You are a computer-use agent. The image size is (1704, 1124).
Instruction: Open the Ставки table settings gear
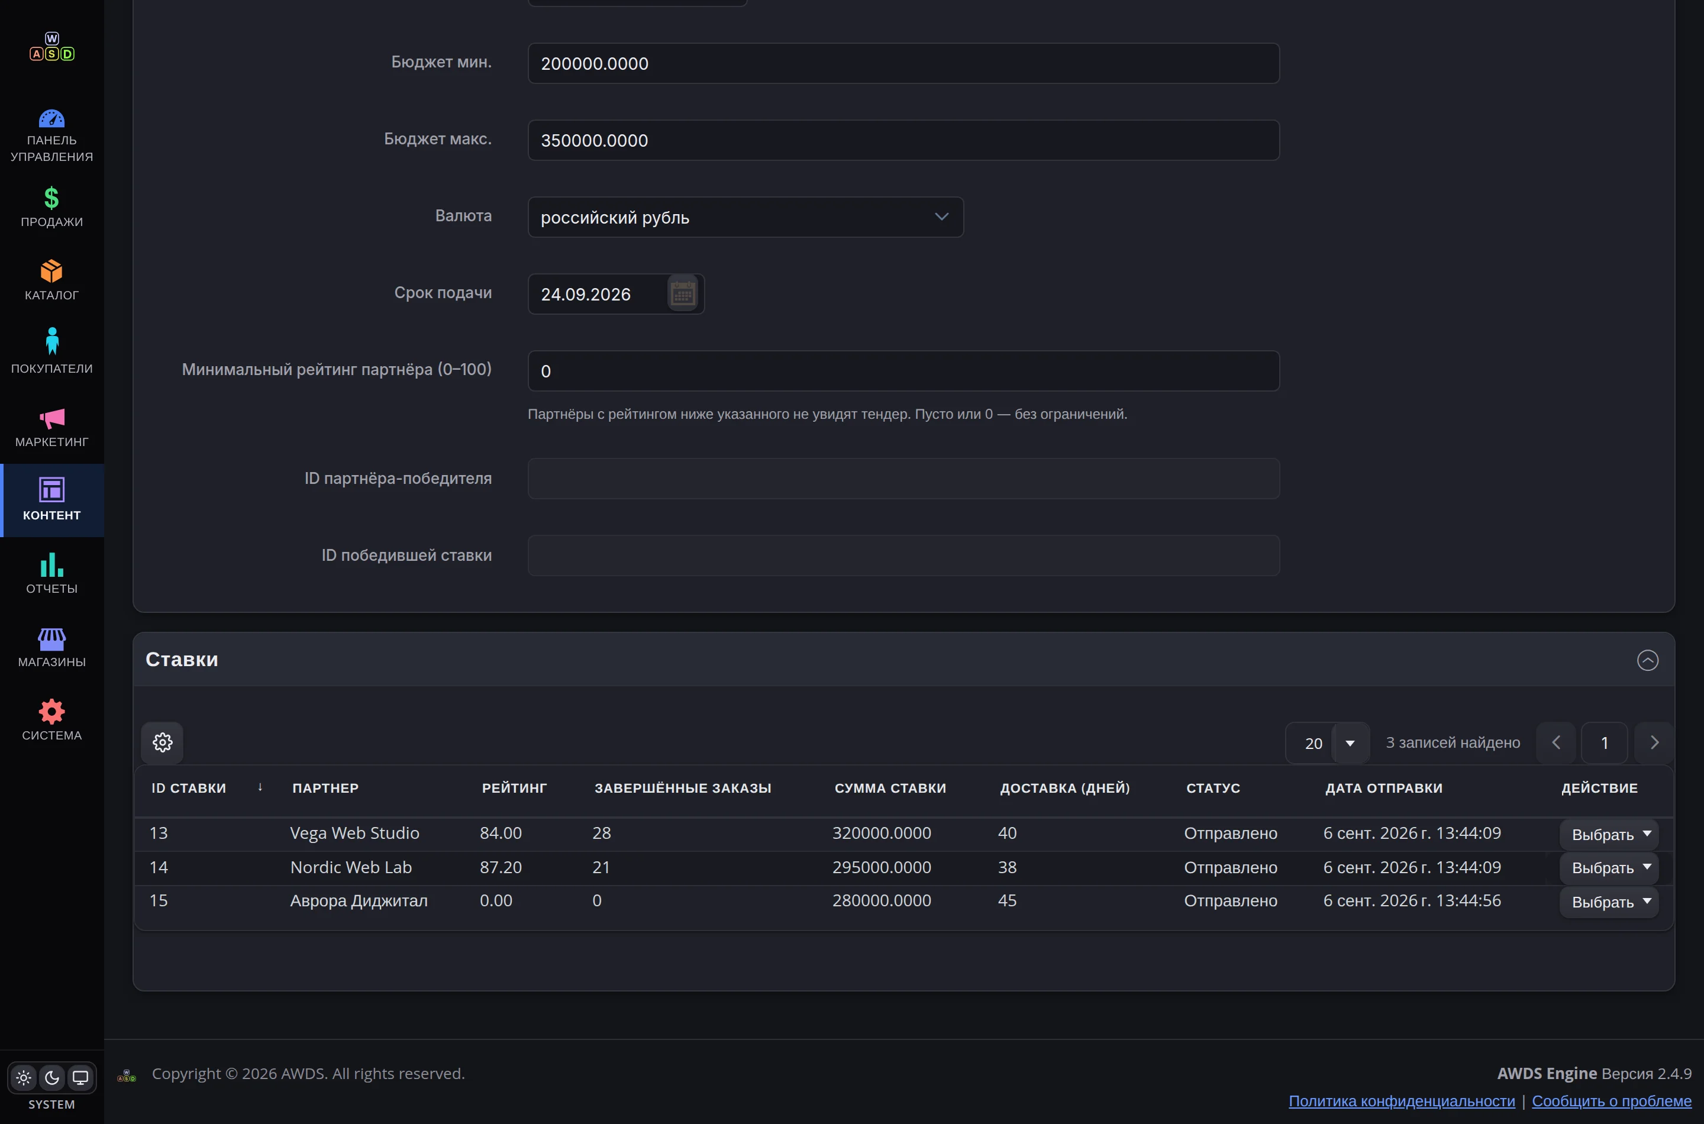point(163,742)
